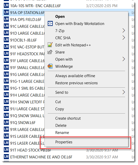The width and height of the screenshot is (138, 165).
Task: Click the Brady Workstation icon in context menu
Action: click(50, 23)
